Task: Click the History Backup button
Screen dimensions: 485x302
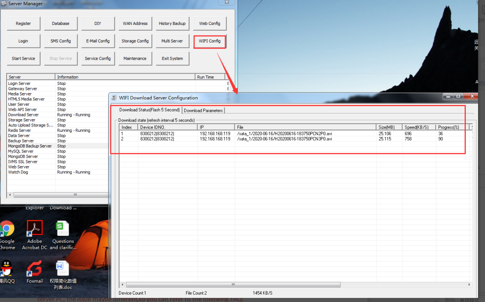Action: 172,24
